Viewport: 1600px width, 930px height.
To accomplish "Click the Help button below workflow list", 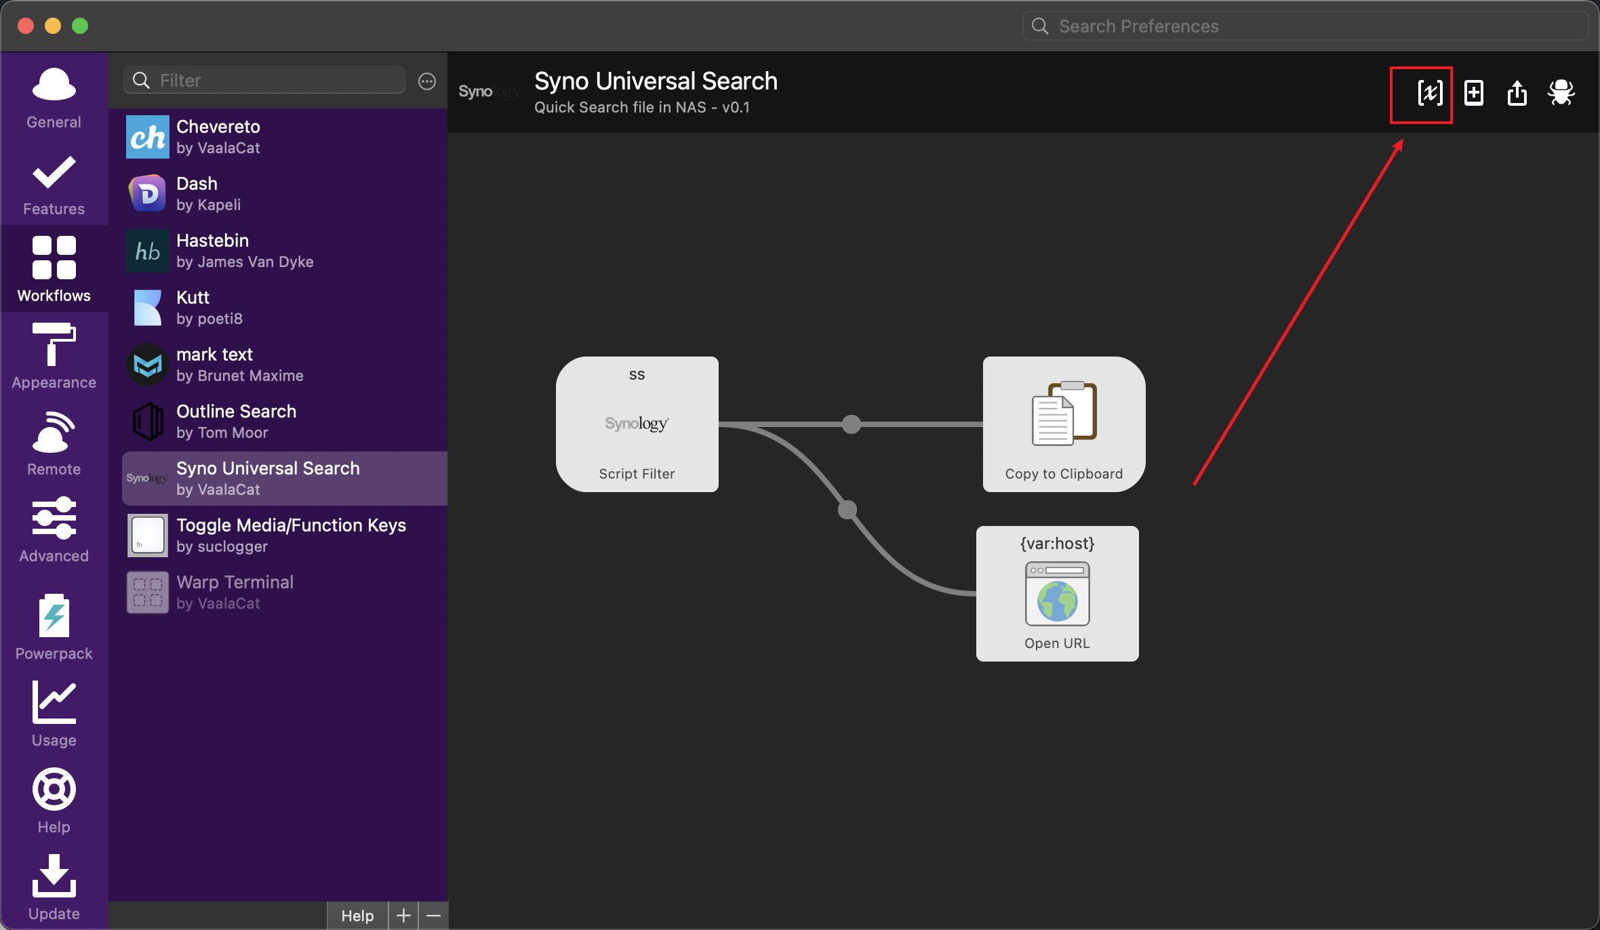I will pyautogui.click(x=357, y=916).
